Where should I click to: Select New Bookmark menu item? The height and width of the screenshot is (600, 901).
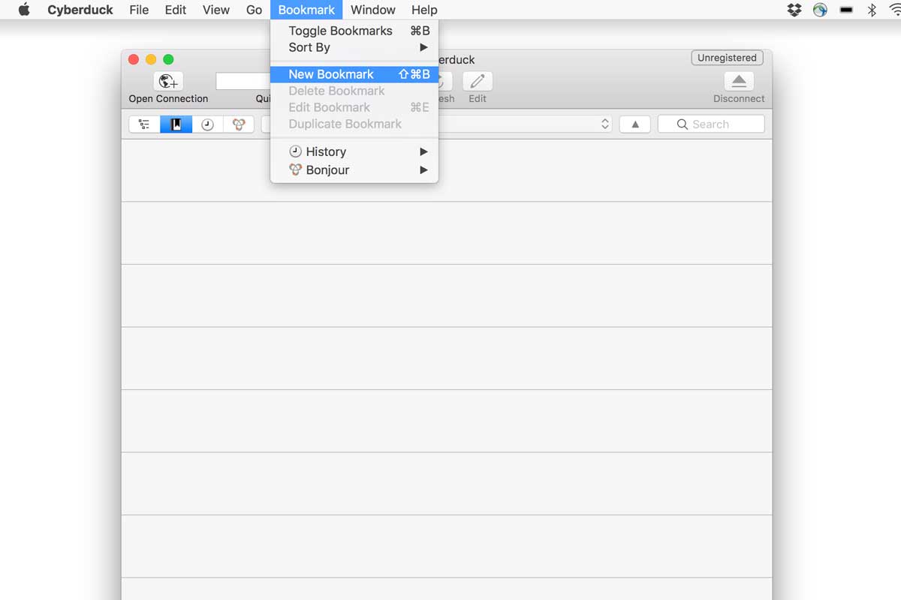pos(354,74)
